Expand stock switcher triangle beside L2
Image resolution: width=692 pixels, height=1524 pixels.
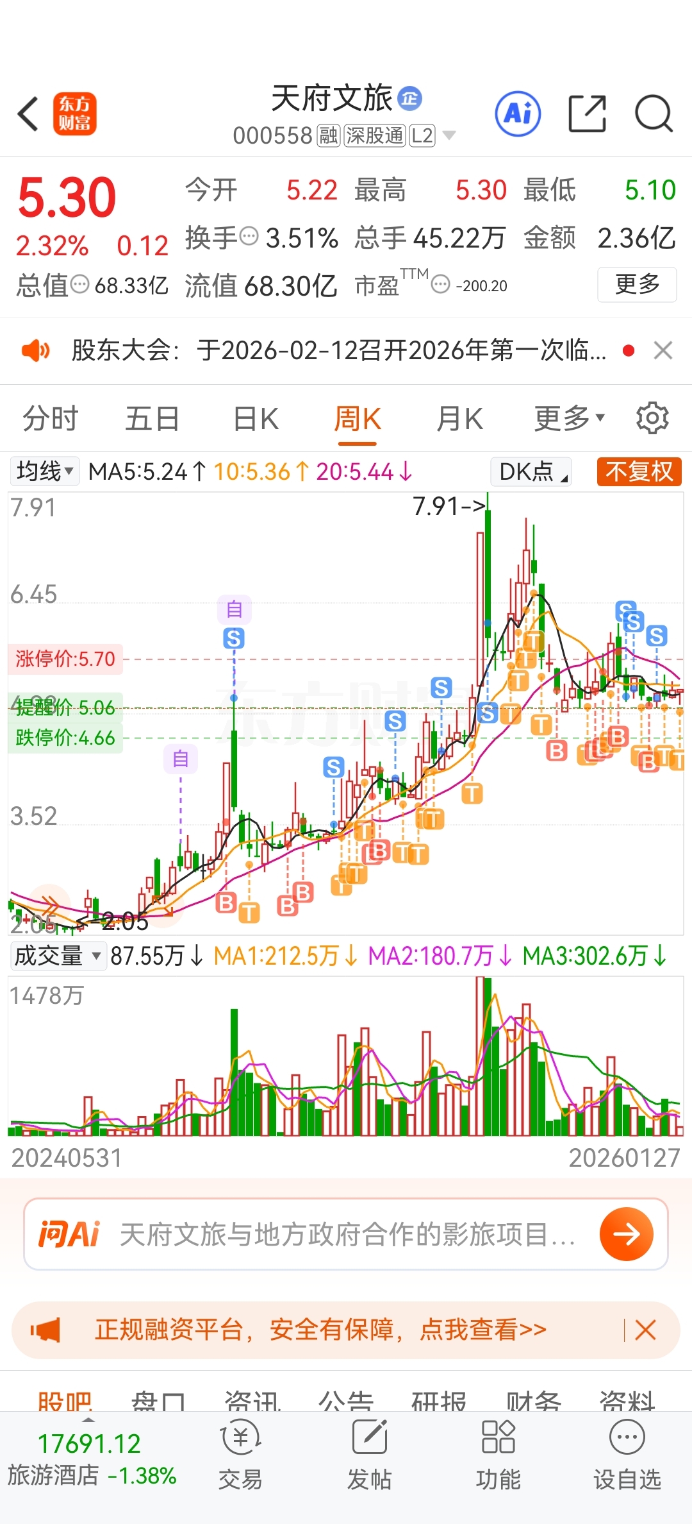click(449, 136)
